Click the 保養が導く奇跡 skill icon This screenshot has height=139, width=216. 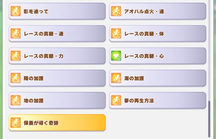click(x=16, y=122)
